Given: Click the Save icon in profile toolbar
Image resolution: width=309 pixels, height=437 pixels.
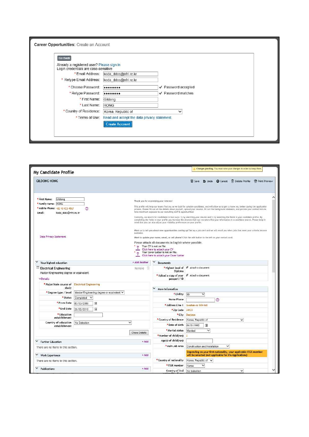Looking at the screenshot, I should (x=192, y=181).
